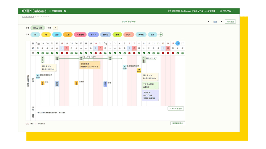The height and width of the screenshot is (149, 266).
Task: Toggle open status icon for day 27
Action: [x=81, y=53]
